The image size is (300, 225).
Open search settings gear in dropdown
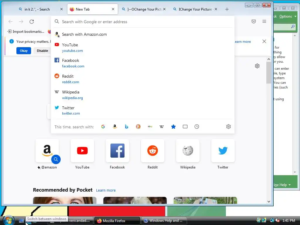click(229, 127)
